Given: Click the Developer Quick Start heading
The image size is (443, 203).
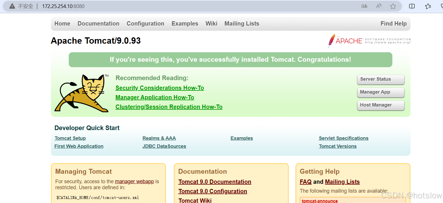Looking at the screenshot, I should tap(87, 128).
